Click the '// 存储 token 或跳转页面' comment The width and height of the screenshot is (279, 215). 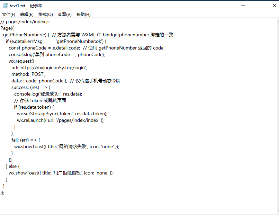tap(40, 101)
